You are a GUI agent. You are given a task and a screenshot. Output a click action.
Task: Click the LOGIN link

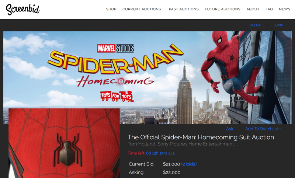tap(278, 25)
